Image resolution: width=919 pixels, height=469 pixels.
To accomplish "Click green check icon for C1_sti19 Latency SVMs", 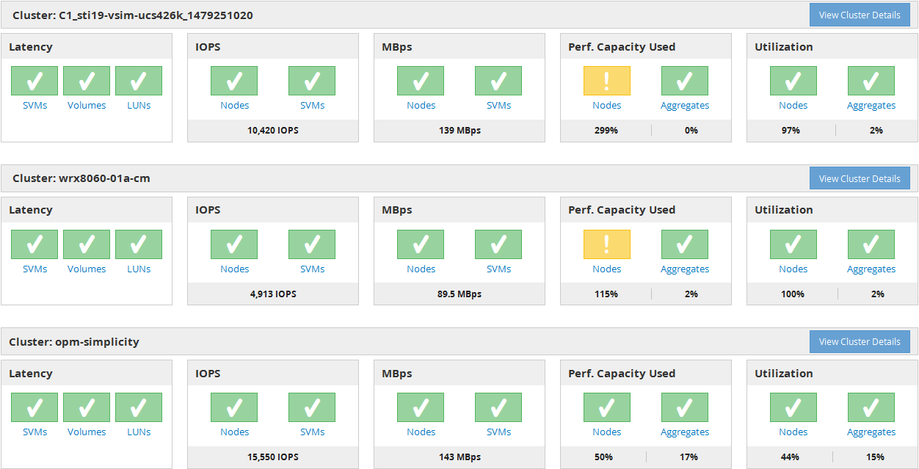I will pyautogui.click(x=34, y=81).
